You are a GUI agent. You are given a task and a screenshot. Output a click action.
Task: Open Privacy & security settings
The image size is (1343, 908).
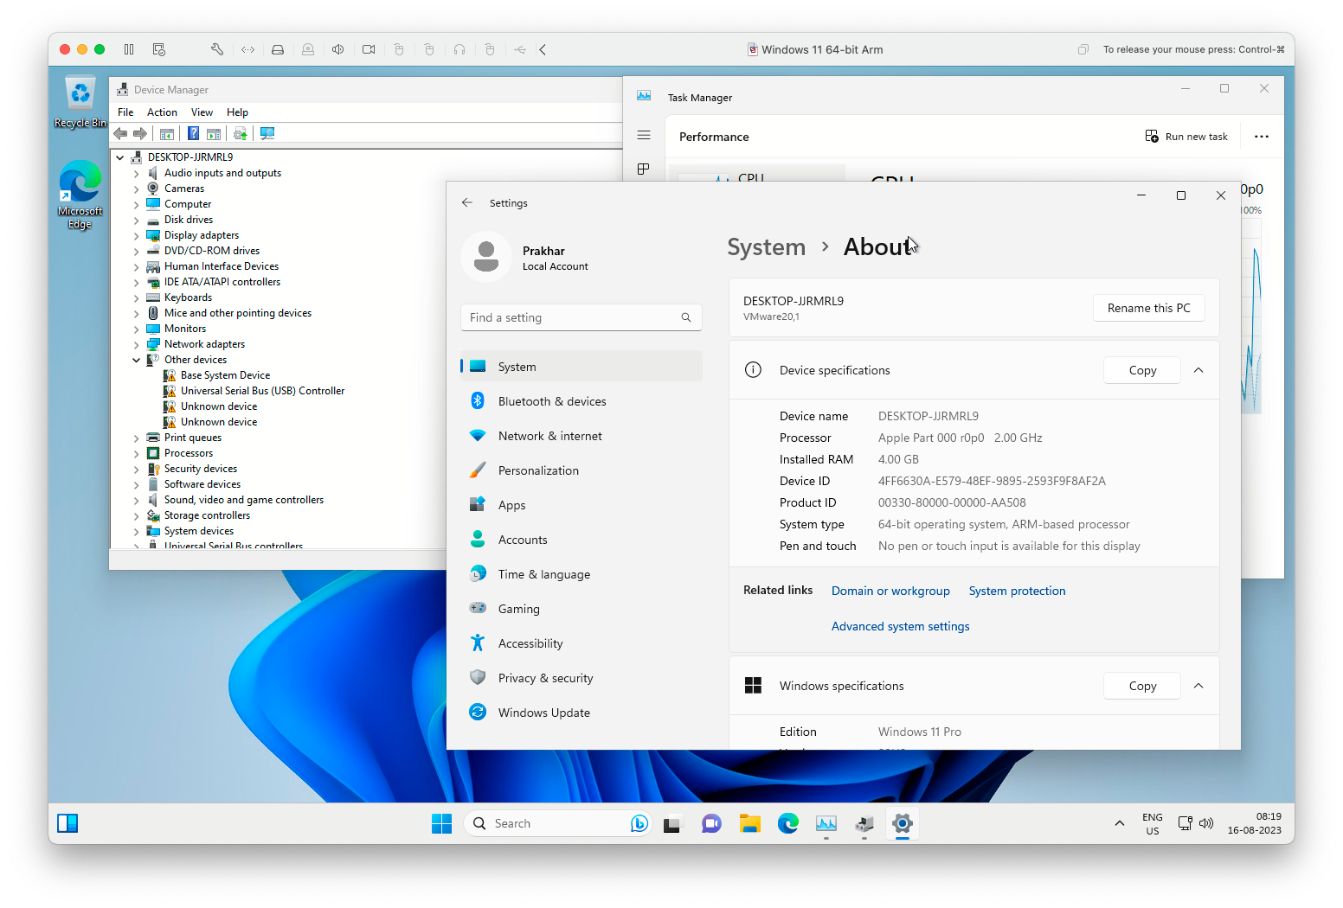[582, 678]
